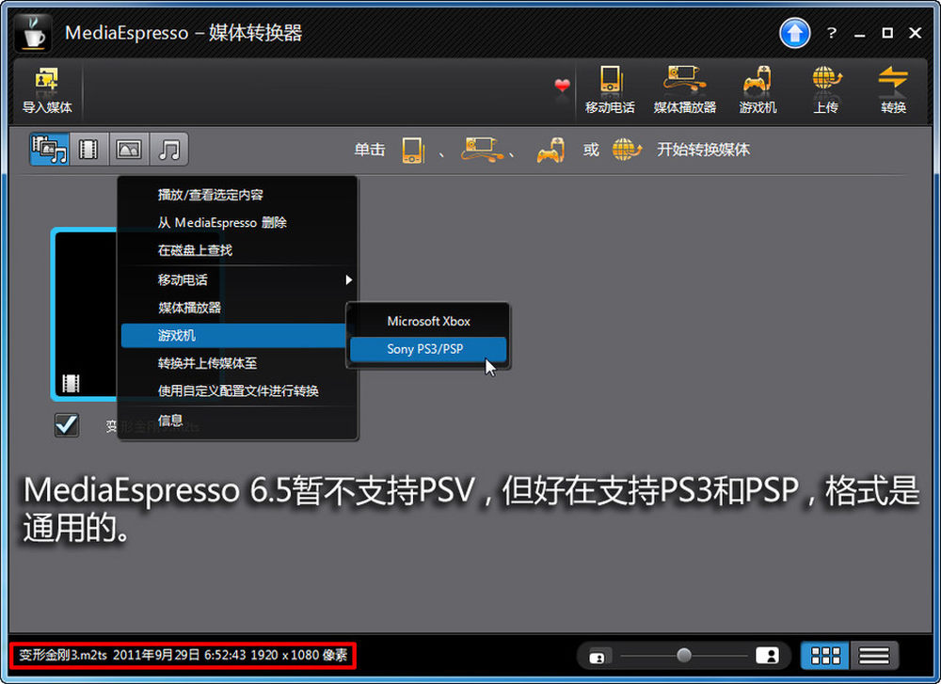Filter media list to music only

[168, 149]
